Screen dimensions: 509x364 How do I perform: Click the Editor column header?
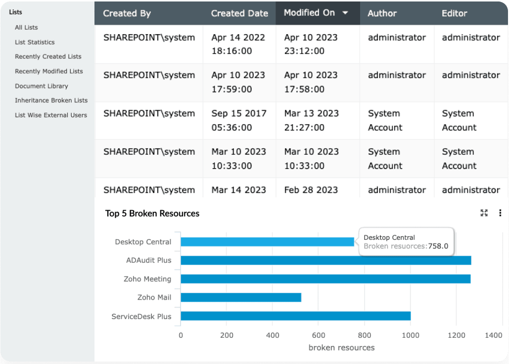pyautogui.click(x=455, y=13)
